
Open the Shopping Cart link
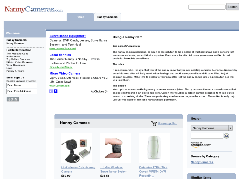(168, 123)
